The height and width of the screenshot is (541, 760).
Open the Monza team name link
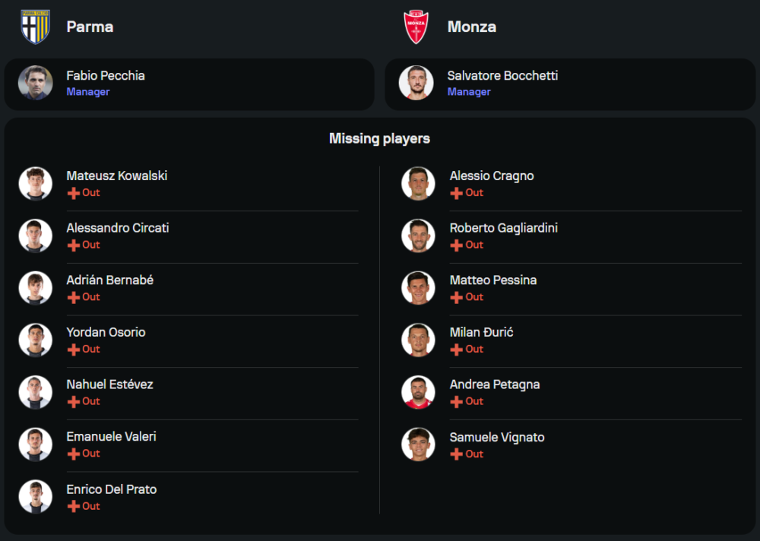[x=472, y=27]
